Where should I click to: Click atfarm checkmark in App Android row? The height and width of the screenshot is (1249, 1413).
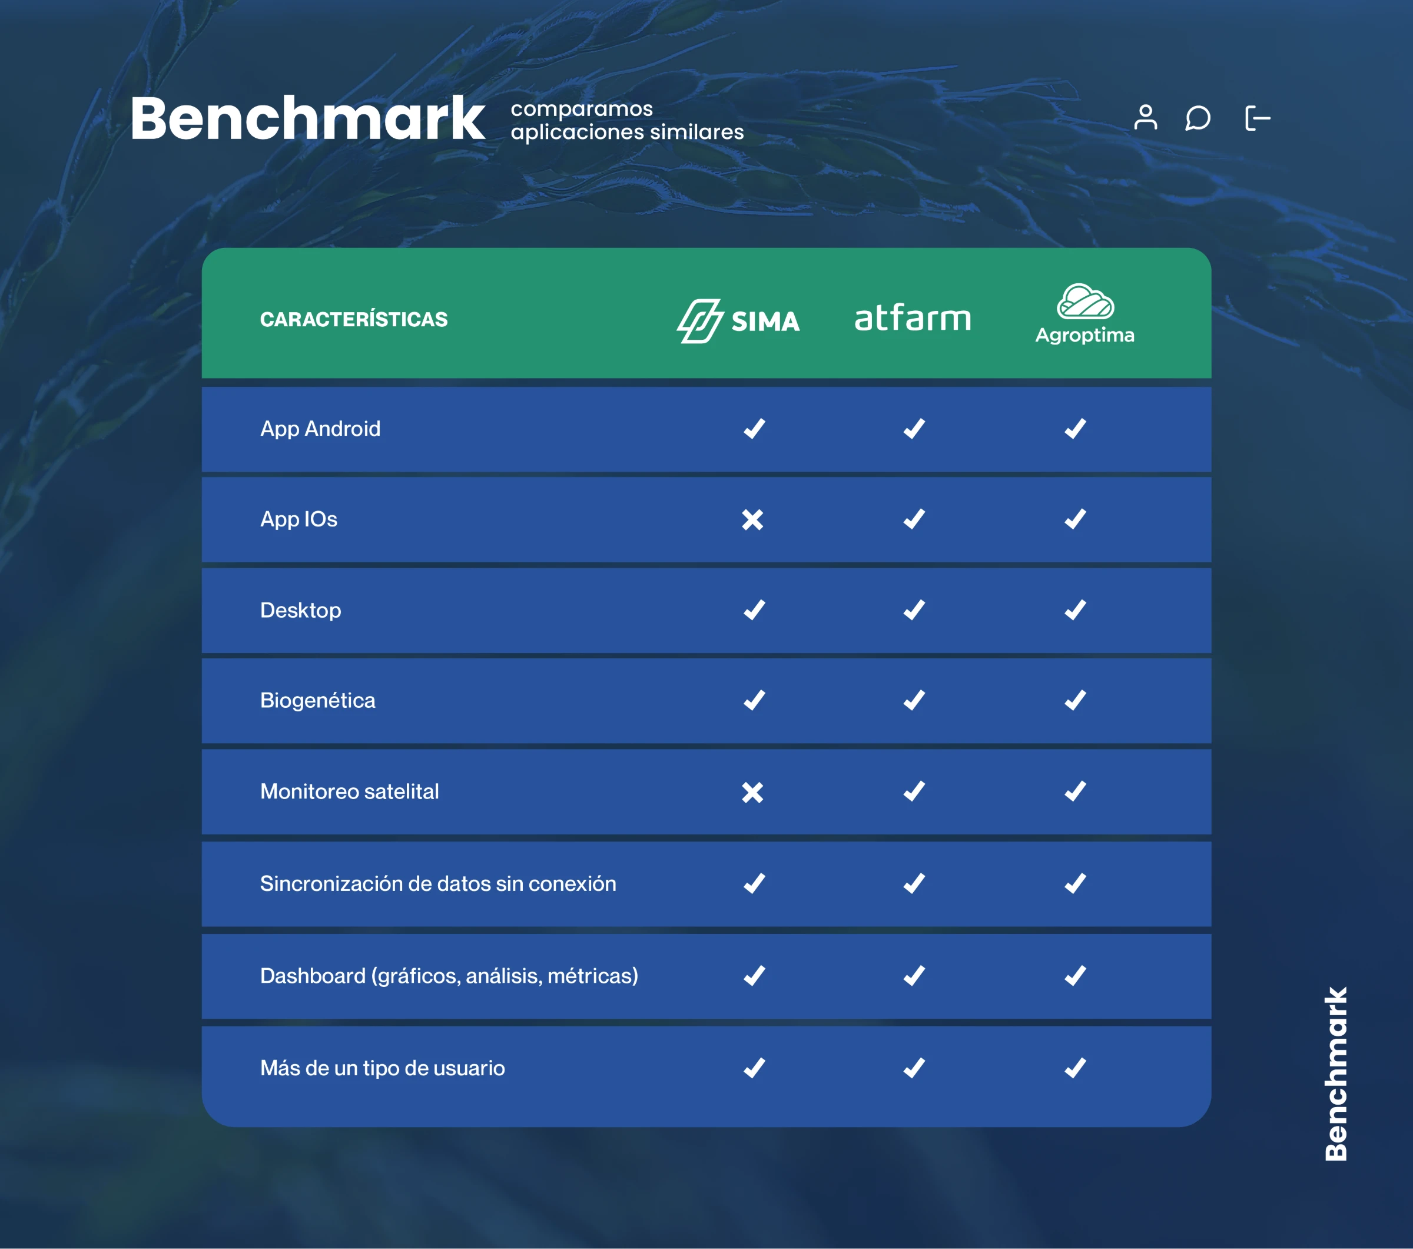point(914,429)
